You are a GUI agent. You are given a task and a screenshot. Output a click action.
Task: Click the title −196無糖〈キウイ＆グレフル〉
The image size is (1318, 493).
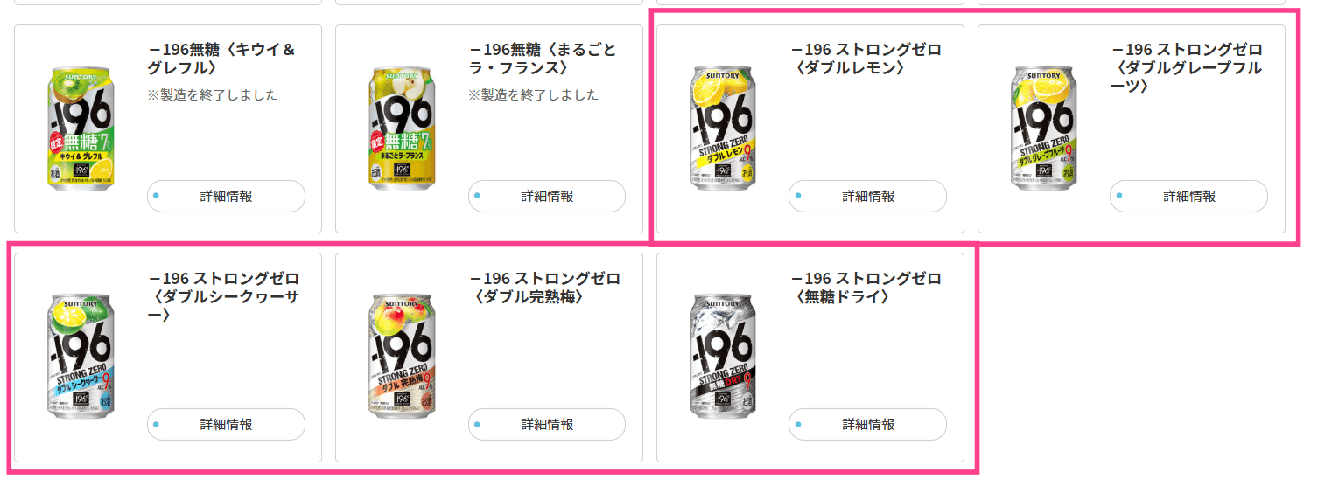click(x=222, y=59)
